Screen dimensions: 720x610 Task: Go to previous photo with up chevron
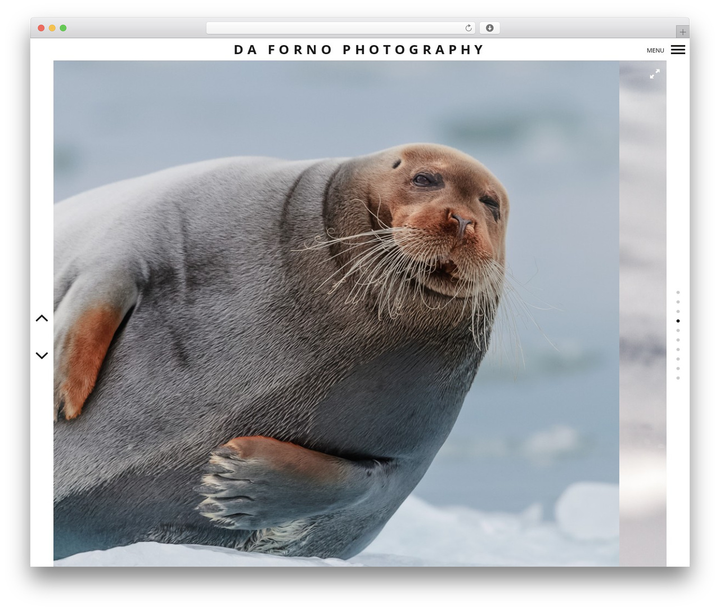[x=42, y=319]
